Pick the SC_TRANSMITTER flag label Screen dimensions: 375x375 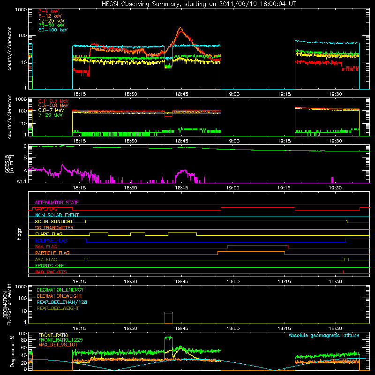(54, 228)
